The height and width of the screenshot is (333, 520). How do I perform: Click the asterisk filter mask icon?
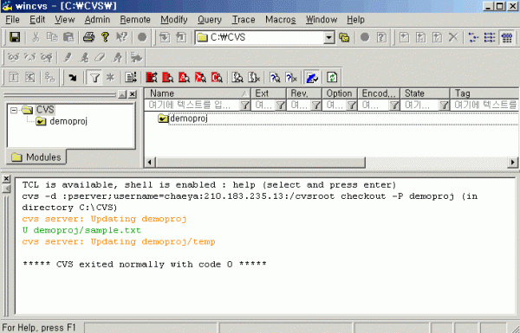[x=110, y=78]
